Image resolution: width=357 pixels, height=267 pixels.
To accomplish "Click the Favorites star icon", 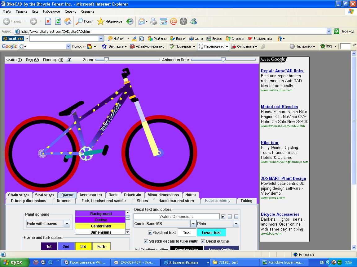I will [x=101, y=21].
